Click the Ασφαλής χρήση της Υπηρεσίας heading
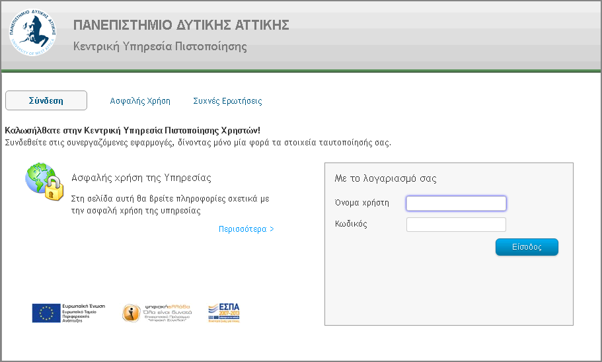602x362 pixels. pyautogui.click(x=141, y=178)
